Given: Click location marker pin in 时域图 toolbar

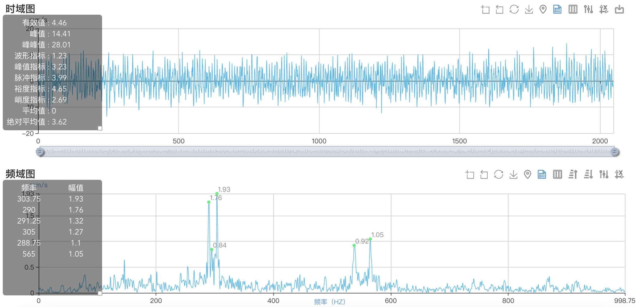Looking at the screenshot, I should (543, 9).
